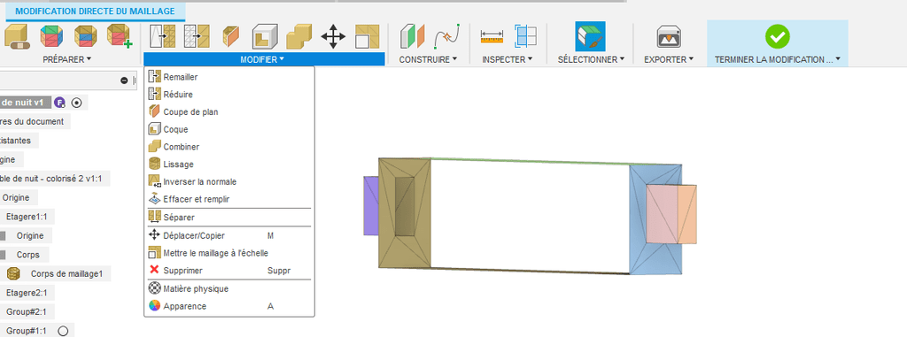Viewport: 907px width, 337px height.
Task: Activate the Group#1:1 radio circle
Action: coord(63,331)
